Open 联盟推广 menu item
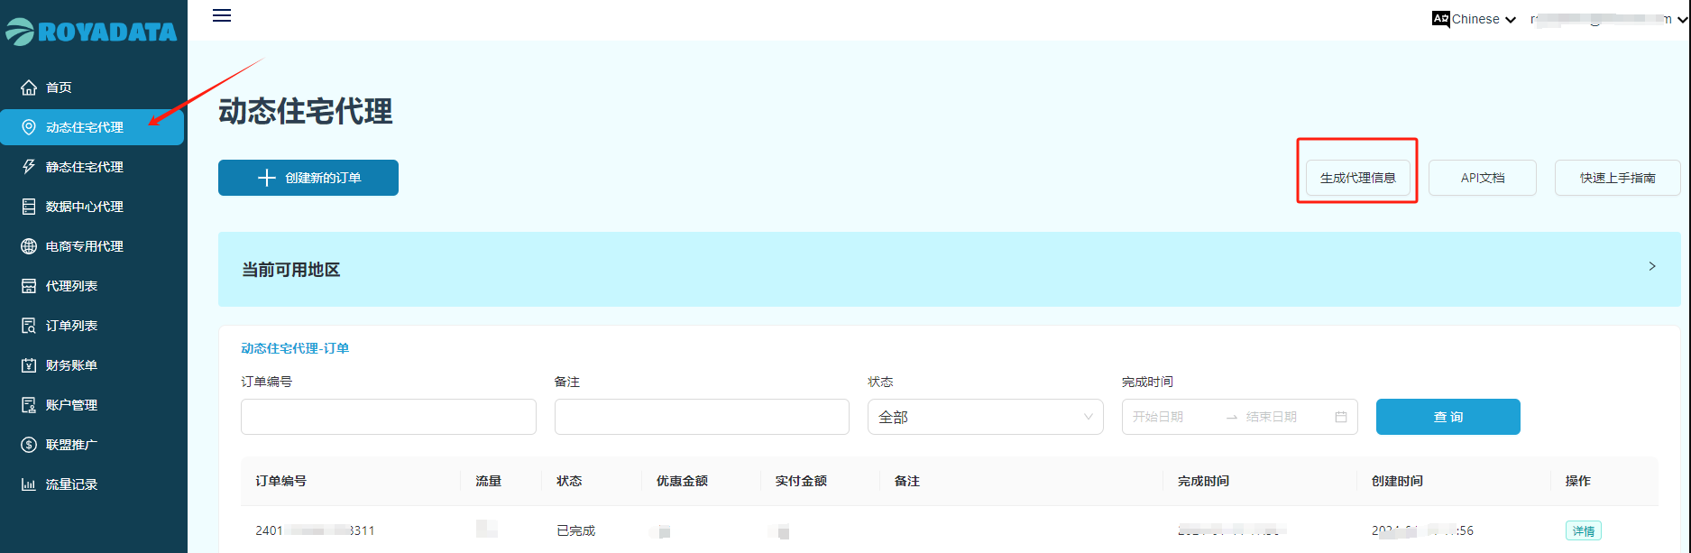 pyautogui.click(x=93, y=445)
